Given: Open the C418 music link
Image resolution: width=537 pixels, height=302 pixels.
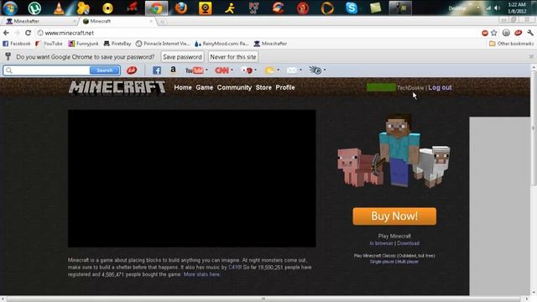Looking at the screenshot, I should click(x=235, y=267).
